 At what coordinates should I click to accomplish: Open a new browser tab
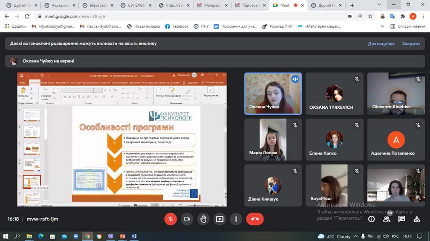coord(352,6)
